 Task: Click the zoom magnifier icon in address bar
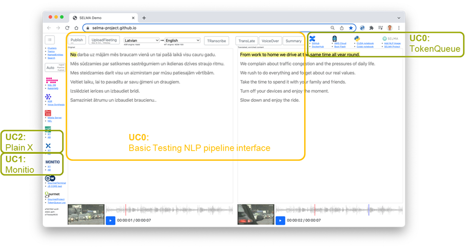point(332,28)
